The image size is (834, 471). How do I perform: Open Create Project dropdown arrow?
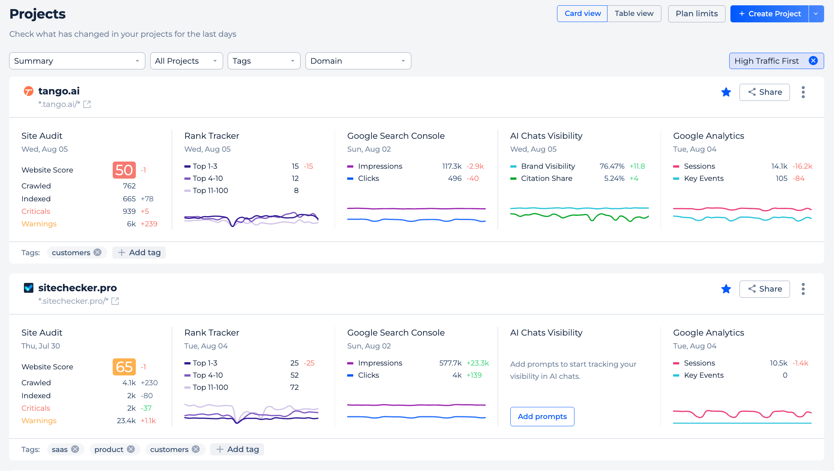[816, 14]
